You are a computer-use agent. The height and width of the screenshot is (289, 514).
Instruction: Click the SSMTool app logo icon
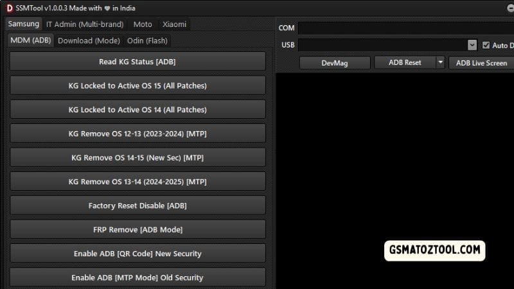click(x=9, y=8)
